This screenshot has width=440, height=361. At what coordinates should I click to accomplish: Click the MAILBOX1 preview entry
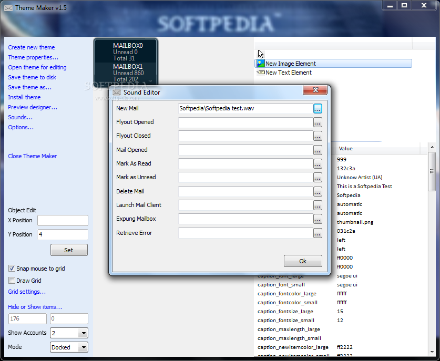coord(126,73)
